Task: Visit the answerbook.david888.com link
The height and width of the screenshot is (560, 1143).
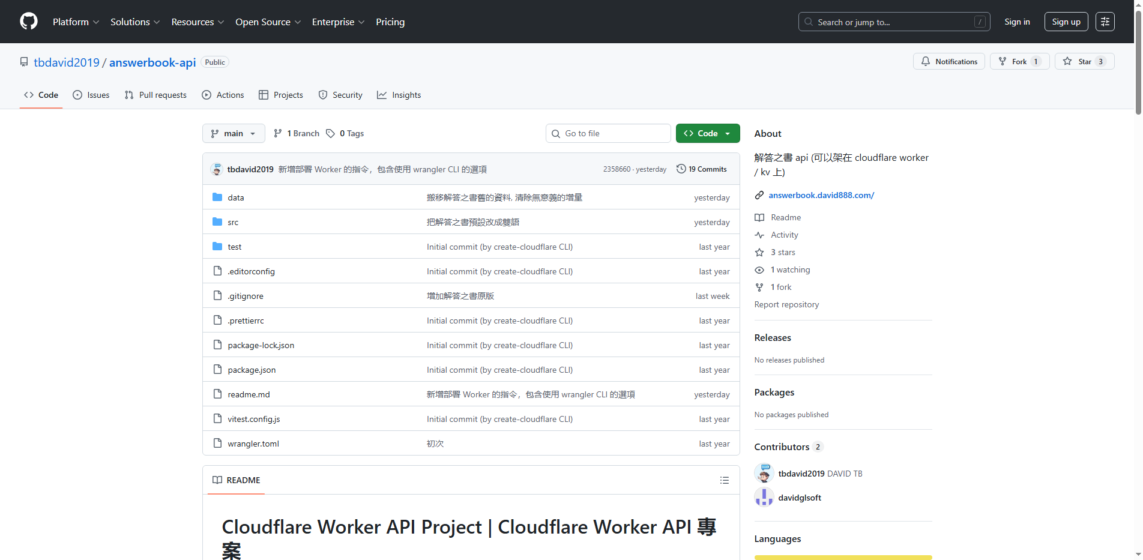Action: [821, 195]
